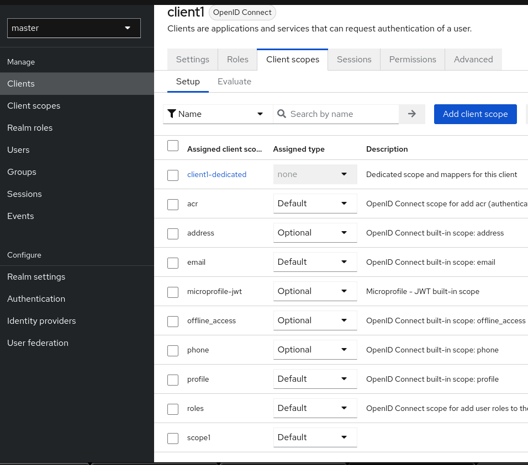Navigate to Users in sidebar
This screenshot has width=528, height=465.
(77, 150)
